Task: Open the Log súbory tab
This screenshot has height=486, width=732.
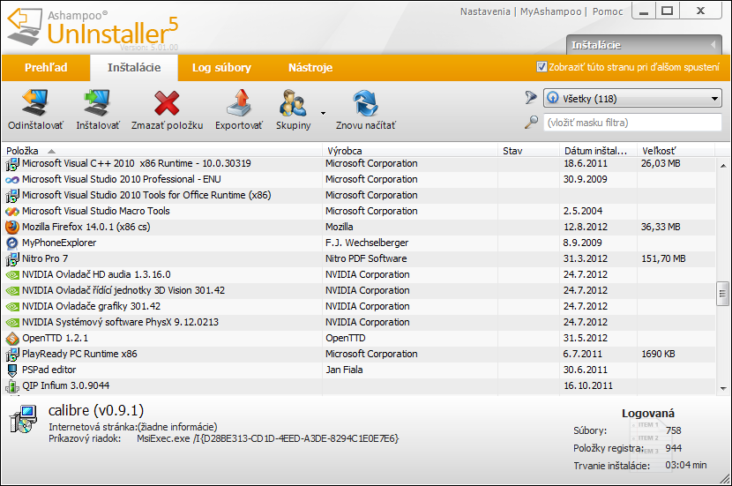Action: pyautogui.click(x=221, y=68)
